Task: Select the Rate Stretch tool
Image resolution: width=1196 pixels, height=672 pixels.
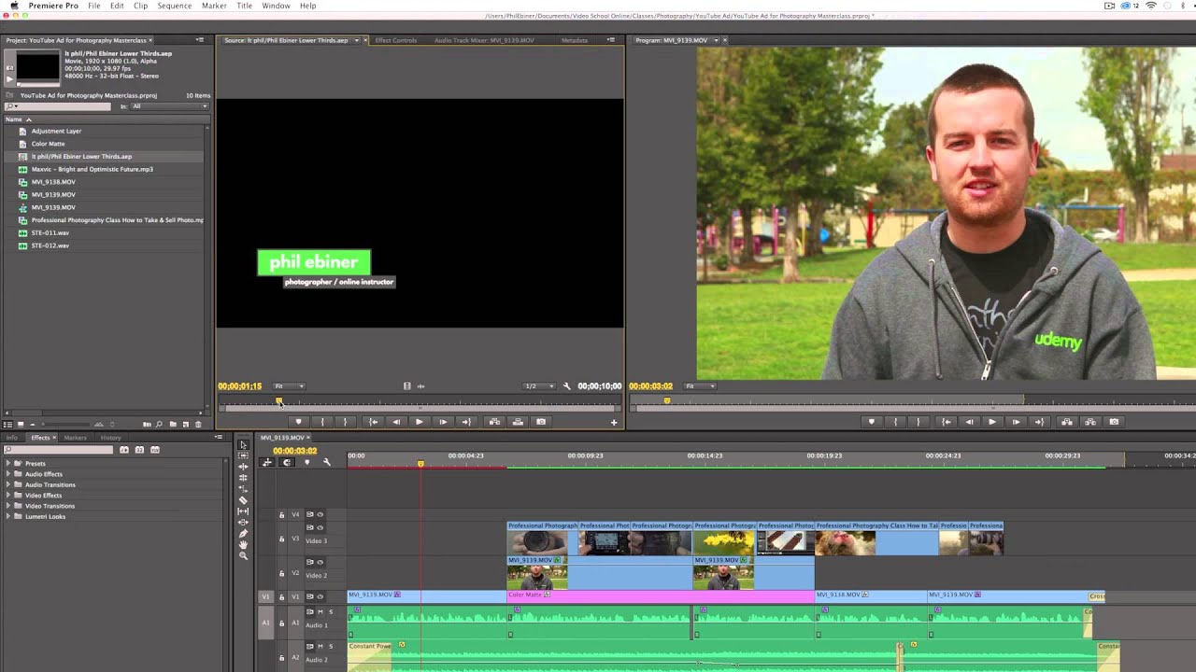Action: [x=243, y=488]
